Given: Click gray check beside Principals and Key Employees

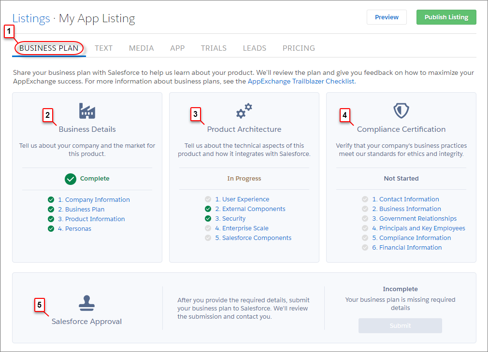Looking at the screenshot, I should click(x=365, y=228).
